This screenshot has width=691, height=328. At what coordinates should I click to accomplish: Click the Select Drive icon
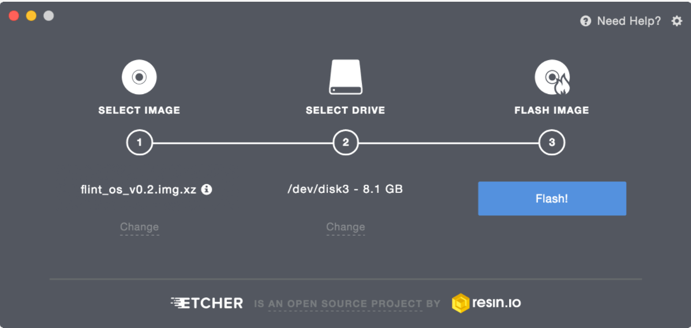345,77
